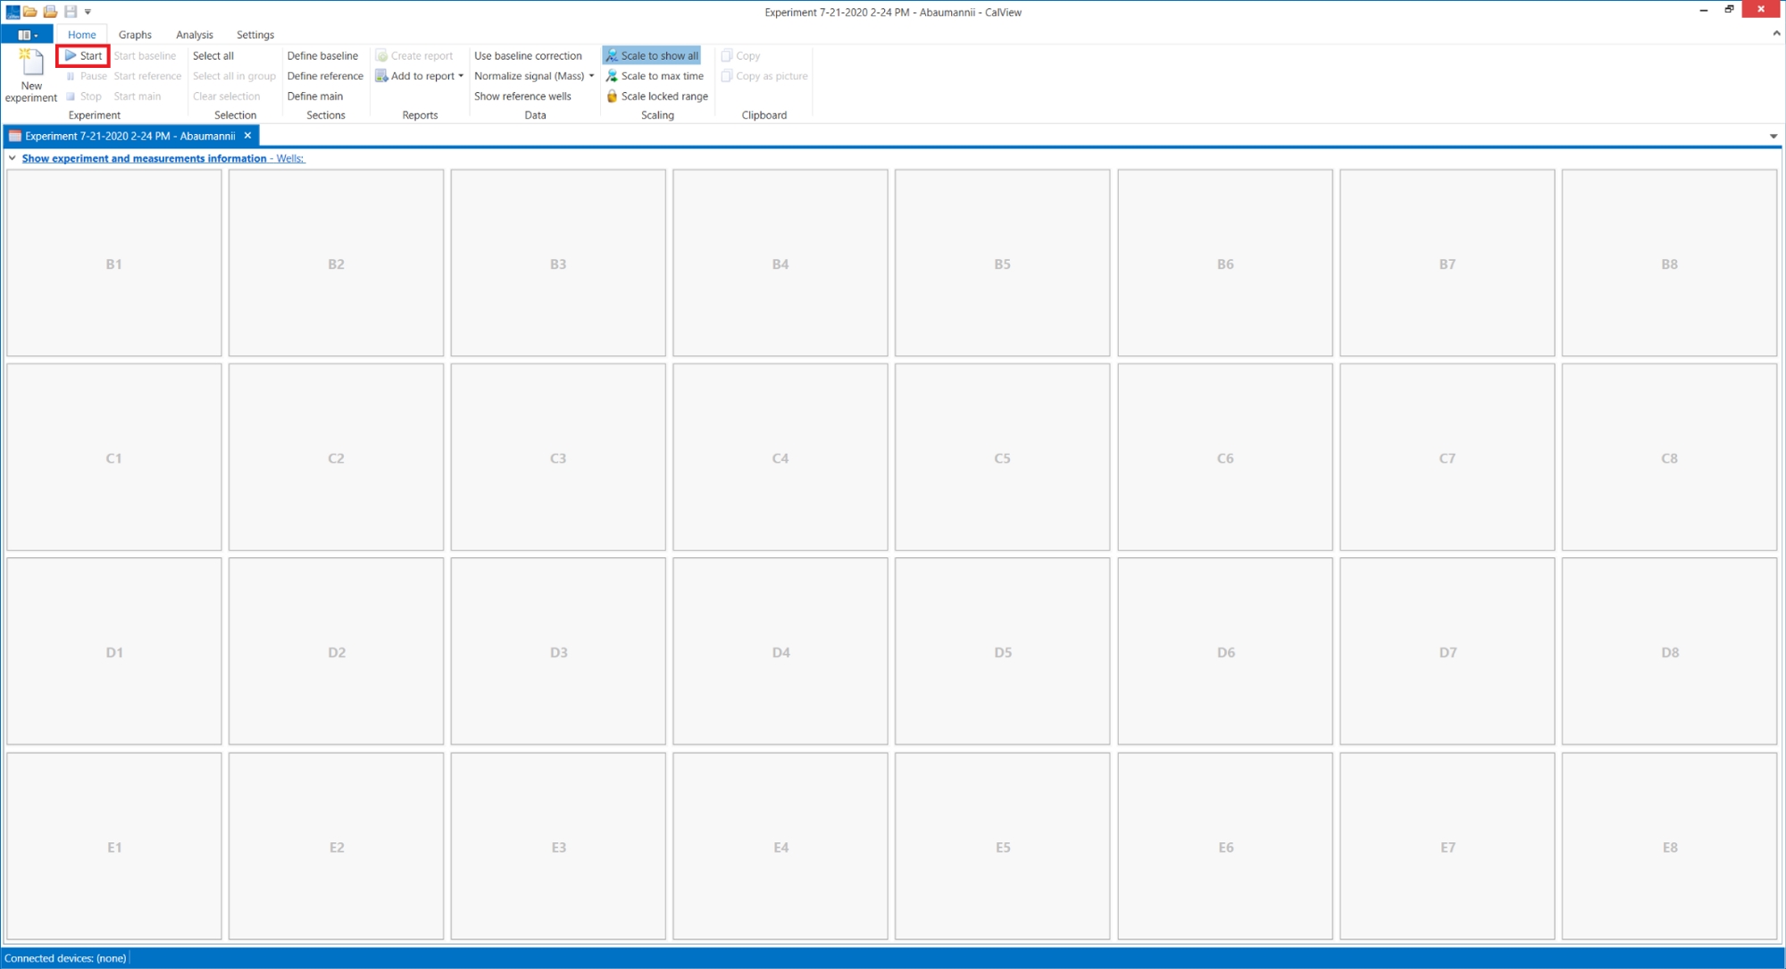Click the Save disk icon in quick access bar
The height and width of the screenshot is (969, 1786).
click(x=71, y=12)
